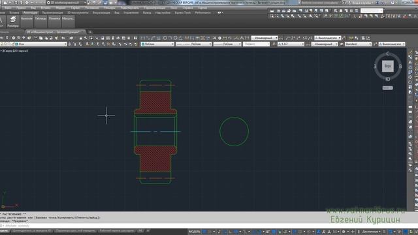
Task: Click the Undo arrow icon
Action: pos(63,38)
